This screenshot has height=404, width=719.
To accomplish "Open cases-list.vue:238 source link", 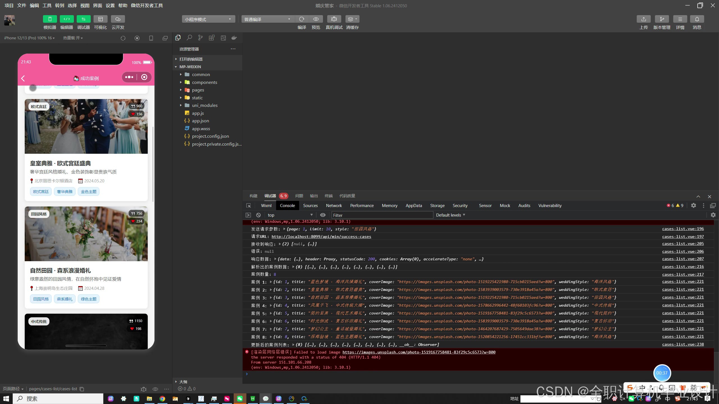I will click(683, 344).
